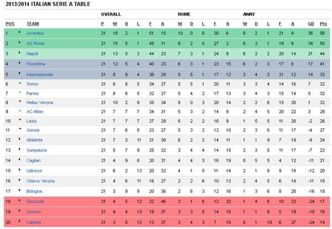
Task: Sort table by POS column header
Action: point(10,24)
